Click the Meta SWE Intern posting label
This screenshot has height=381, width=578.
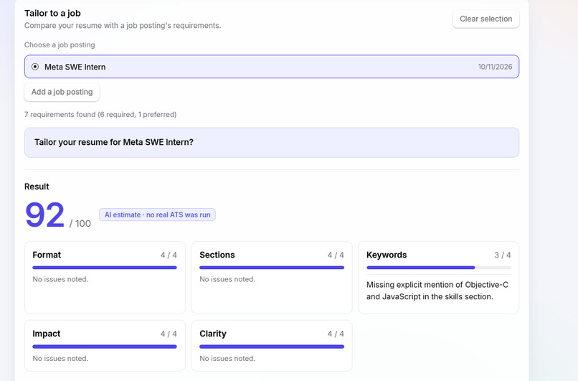coord(75,67)
